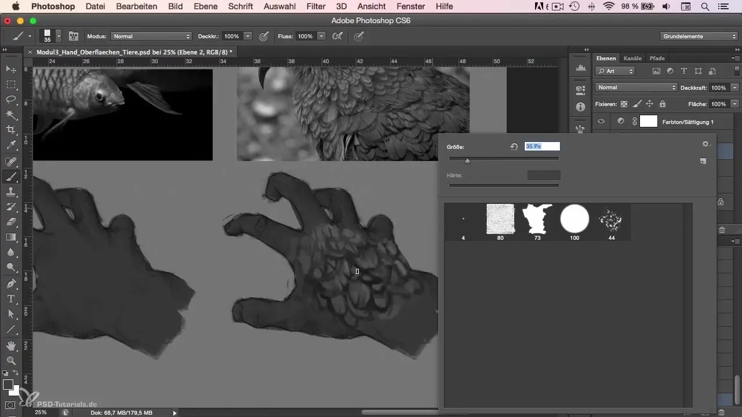Select the Move tool
742x417 pixels.
10,69
